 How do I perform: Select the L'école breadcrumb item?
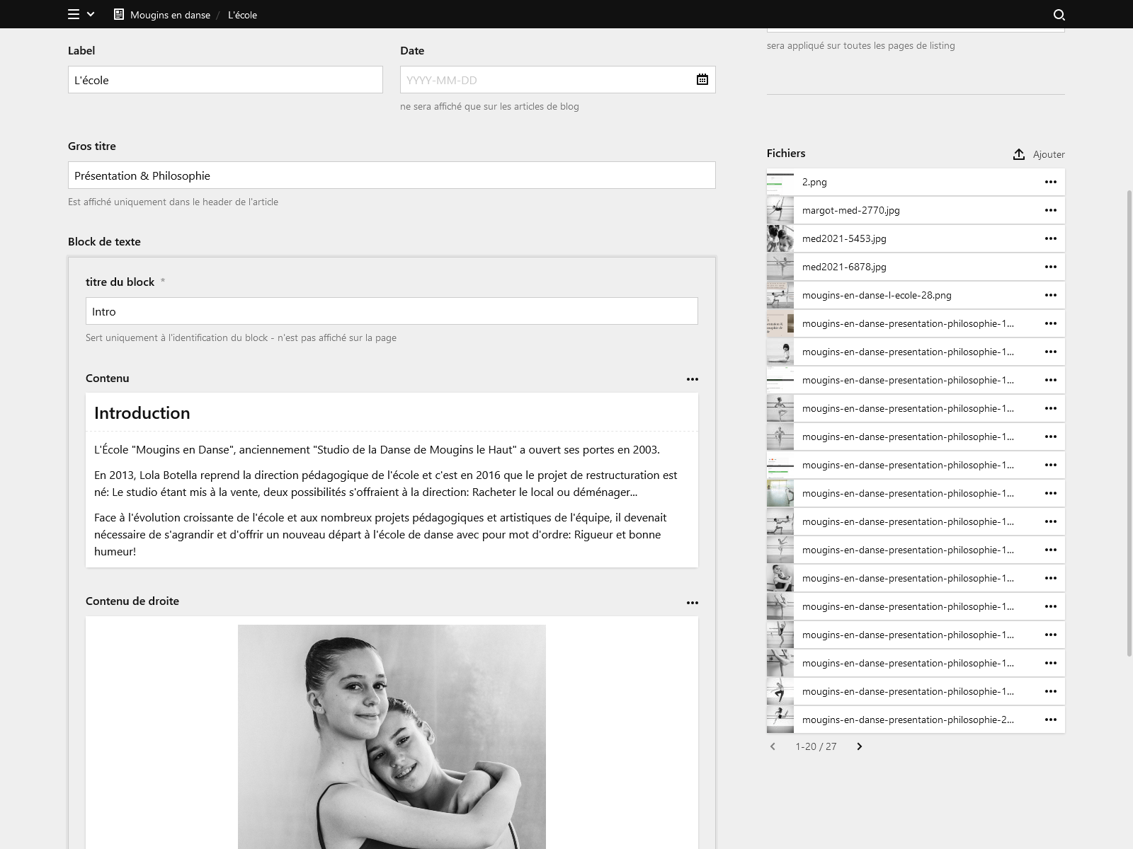241,14
